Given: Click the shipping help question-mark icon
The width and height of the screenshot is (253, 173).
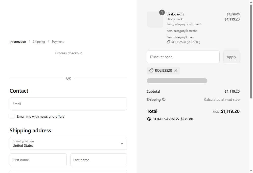Looking at the screenshot, I should point(164,99).
